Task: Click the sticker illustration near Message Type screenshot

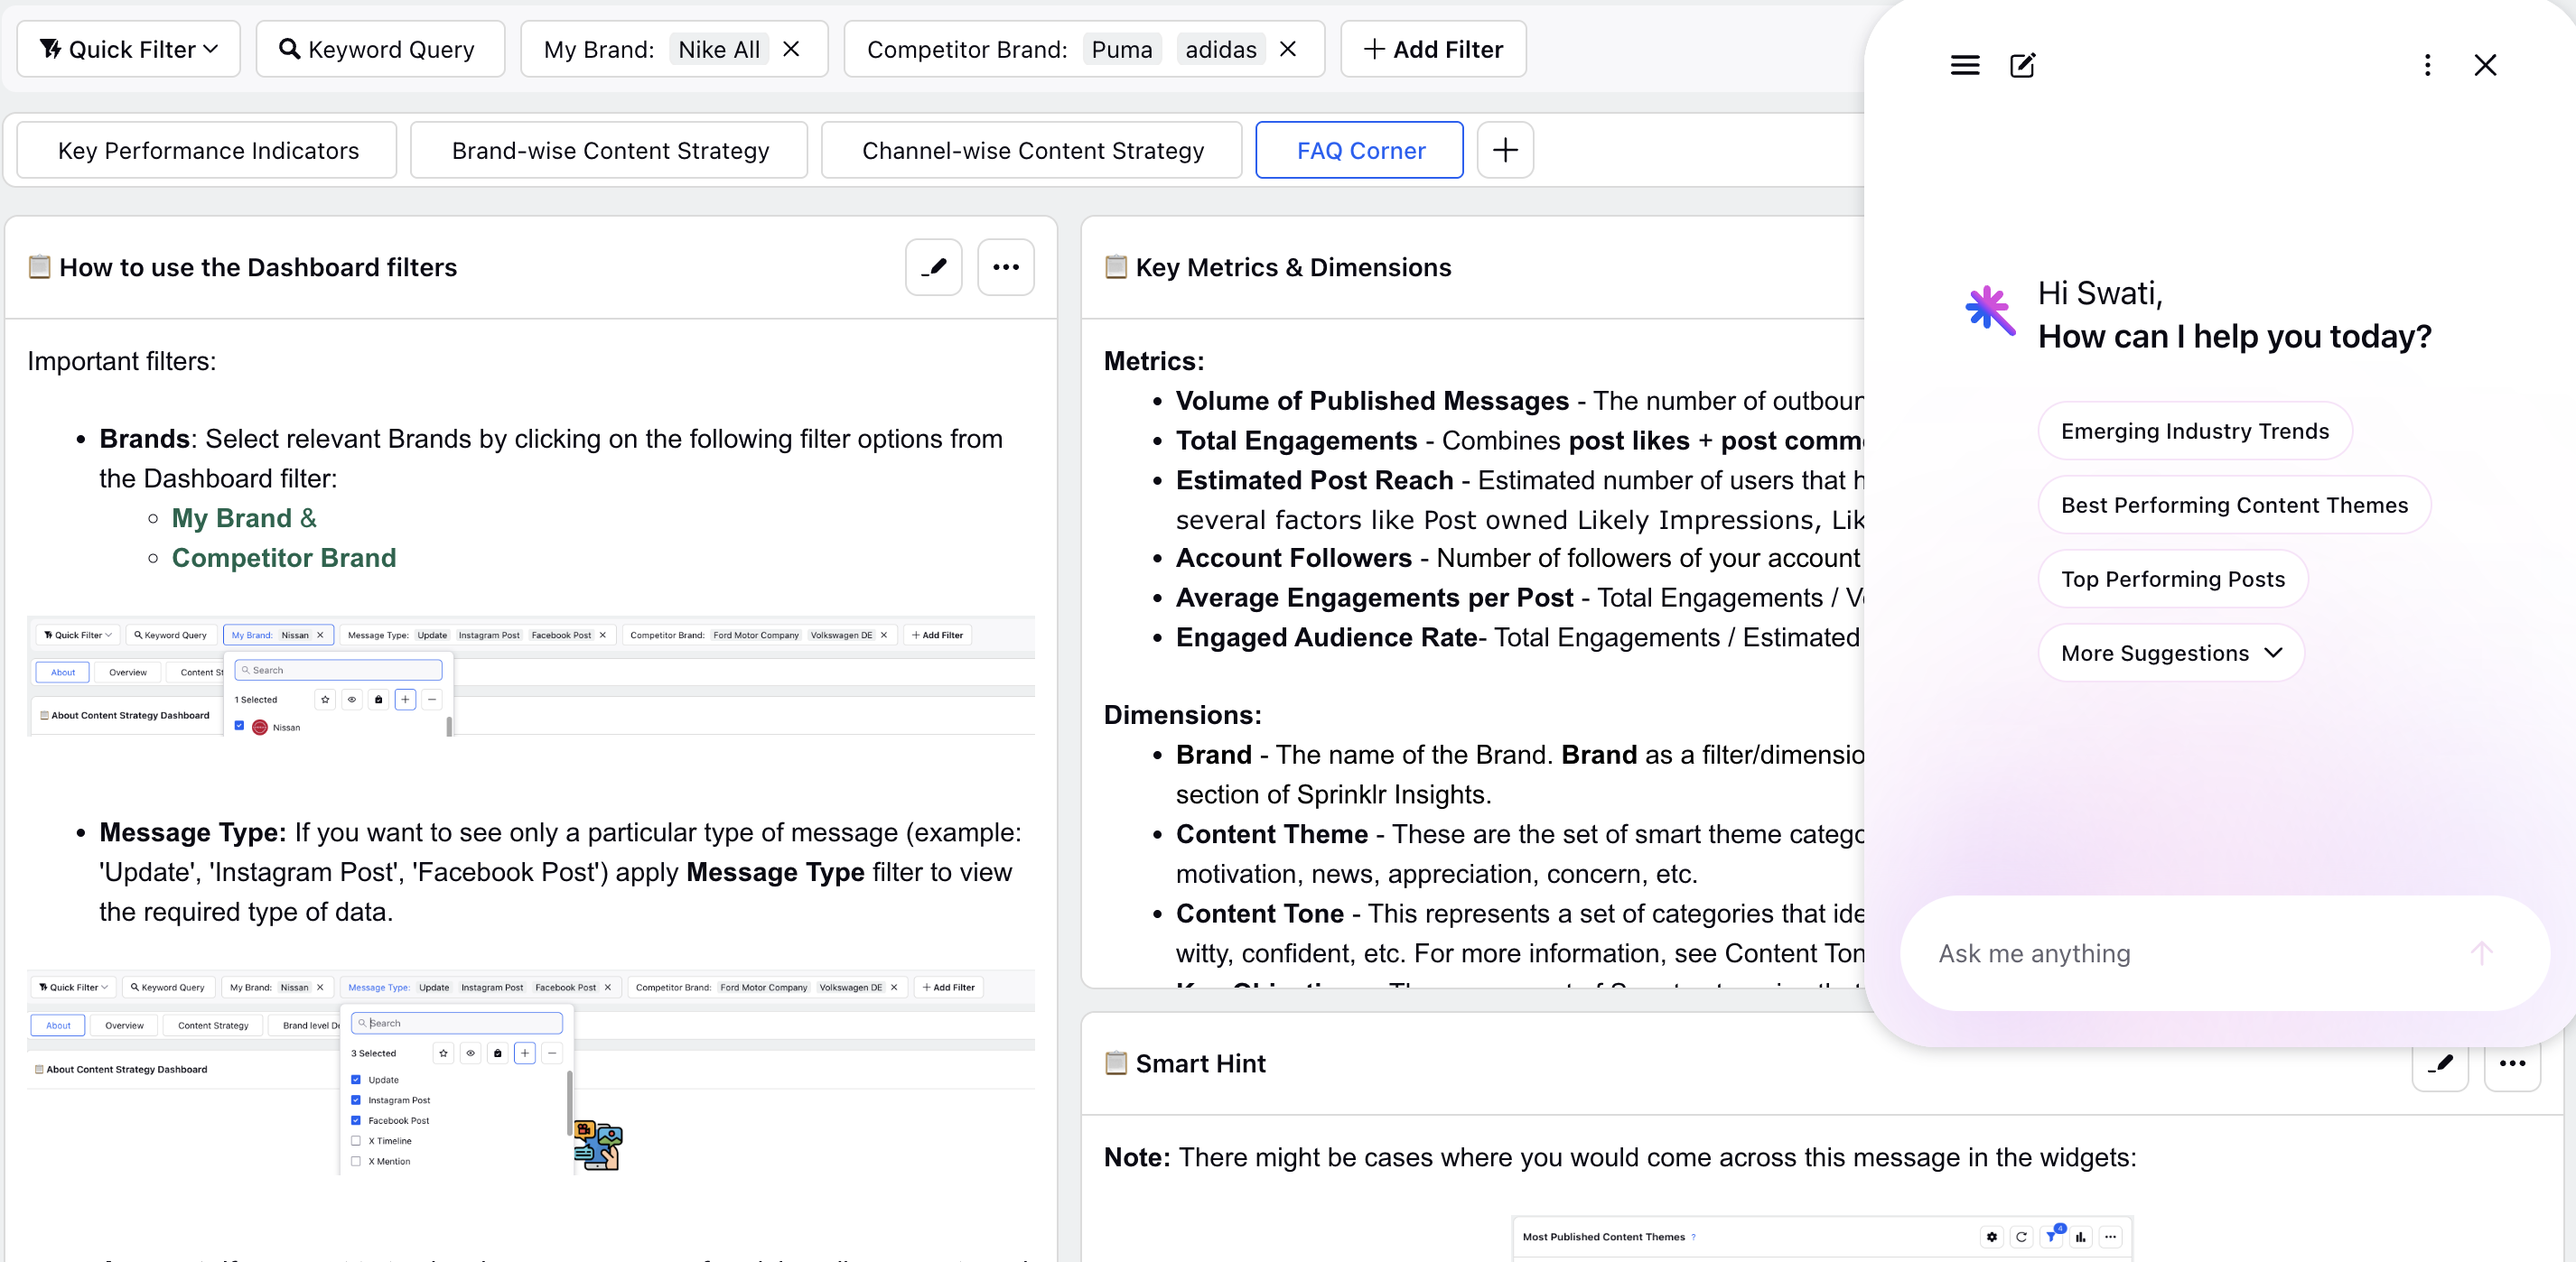Action: [x=597, y=1145]
